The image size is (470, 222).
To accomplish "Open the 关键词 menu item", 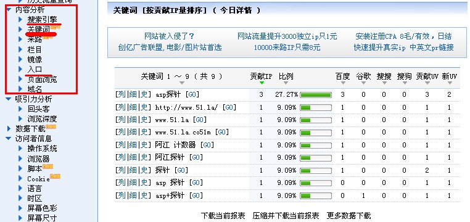I will click(38, 30).
